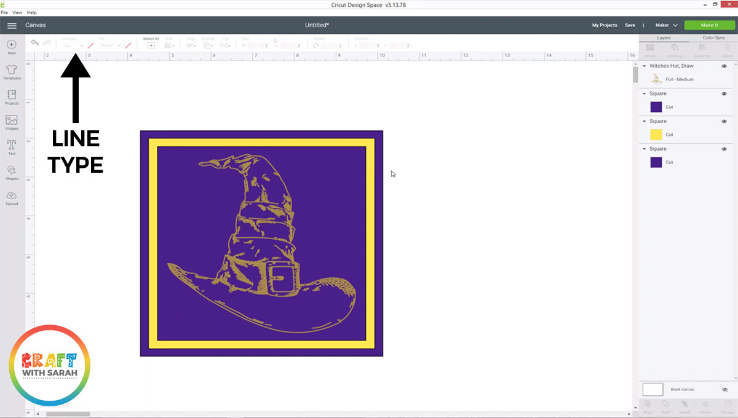Open the Upload panel
The image size is (738, 418).
(x=11, y=198)
